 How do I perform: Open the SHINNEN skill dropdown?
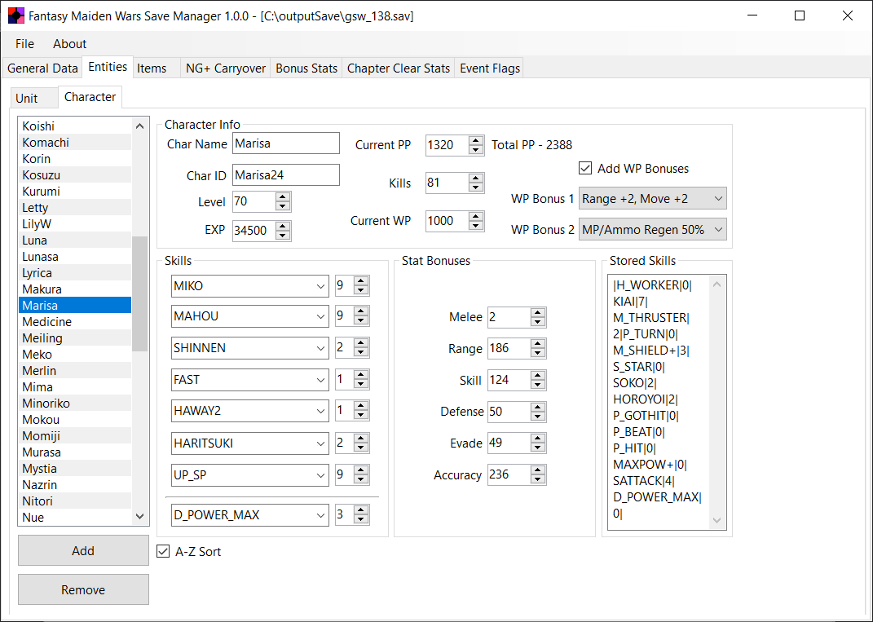click(x=250, y=348)
